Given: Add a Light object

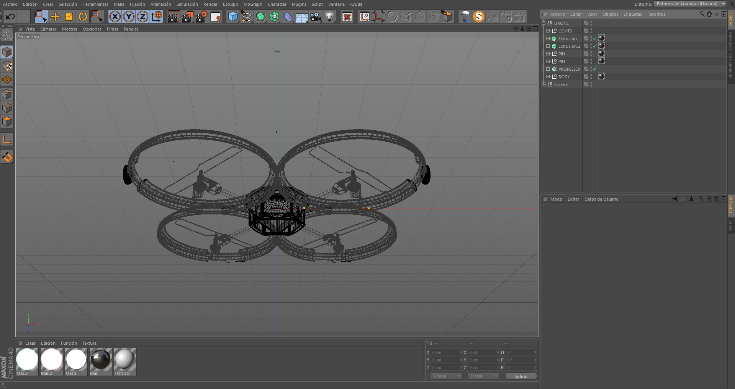Looking at the screenshot, I should tap(329, 17).
